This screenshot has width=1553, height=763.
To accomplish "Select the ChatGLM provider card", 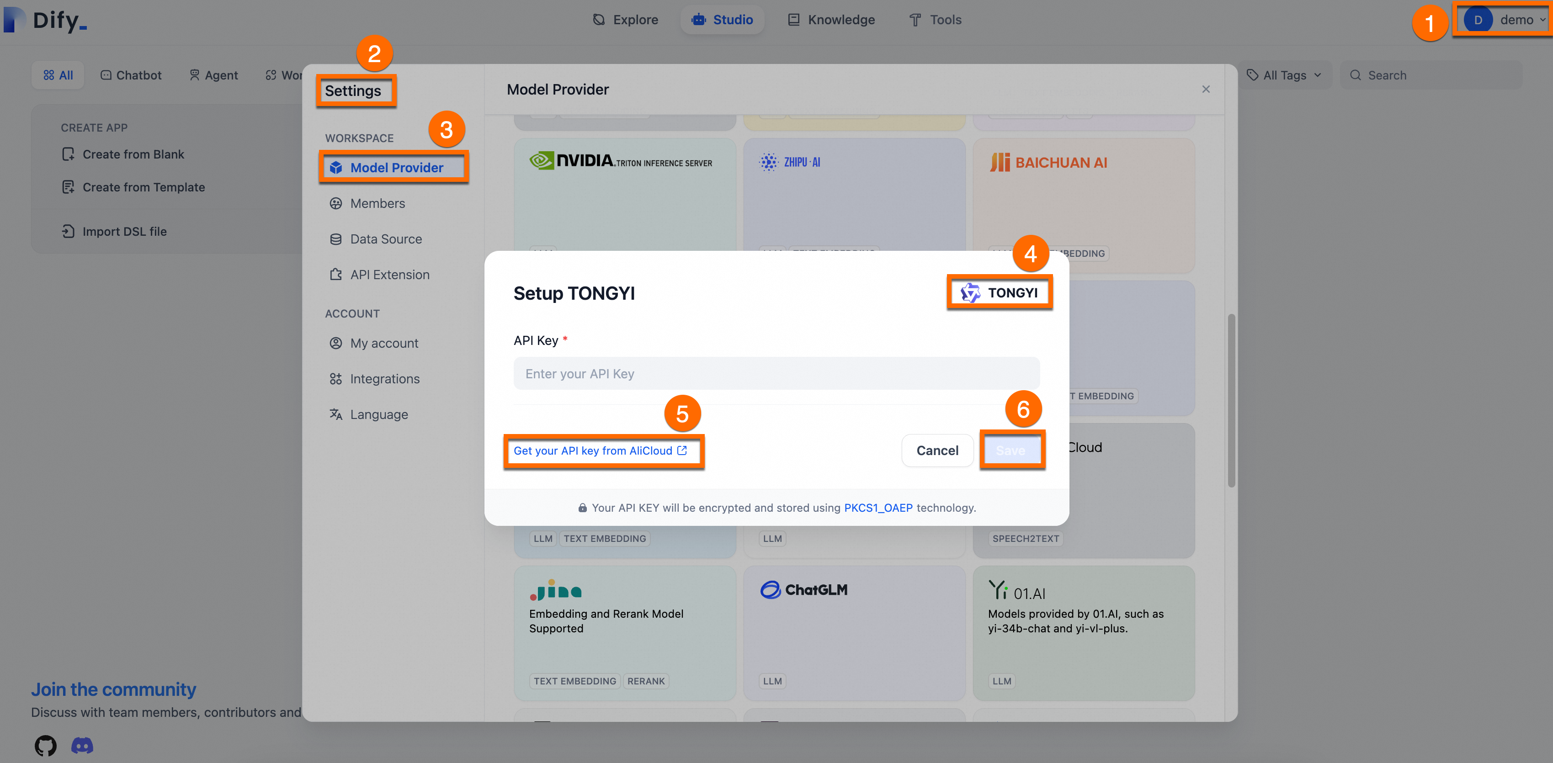I will pos(854,633).
